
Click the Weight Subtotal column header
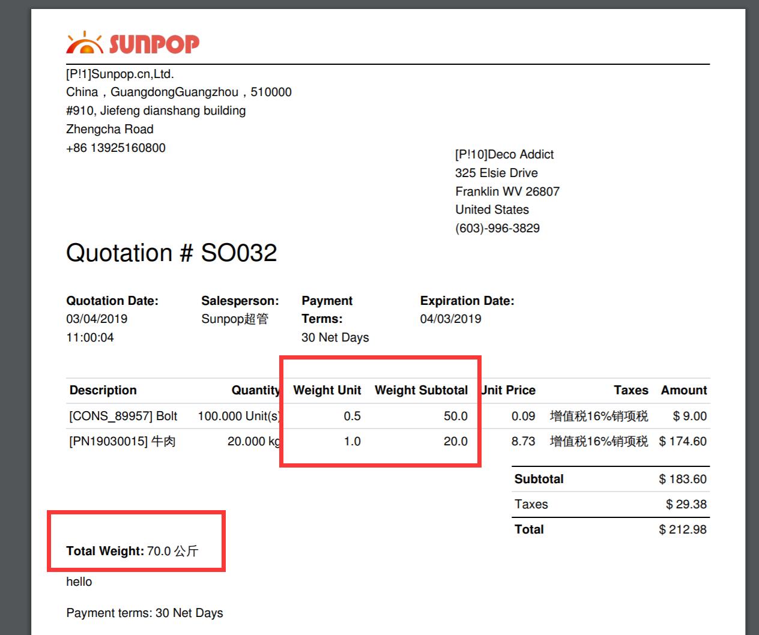coord(422,390)
